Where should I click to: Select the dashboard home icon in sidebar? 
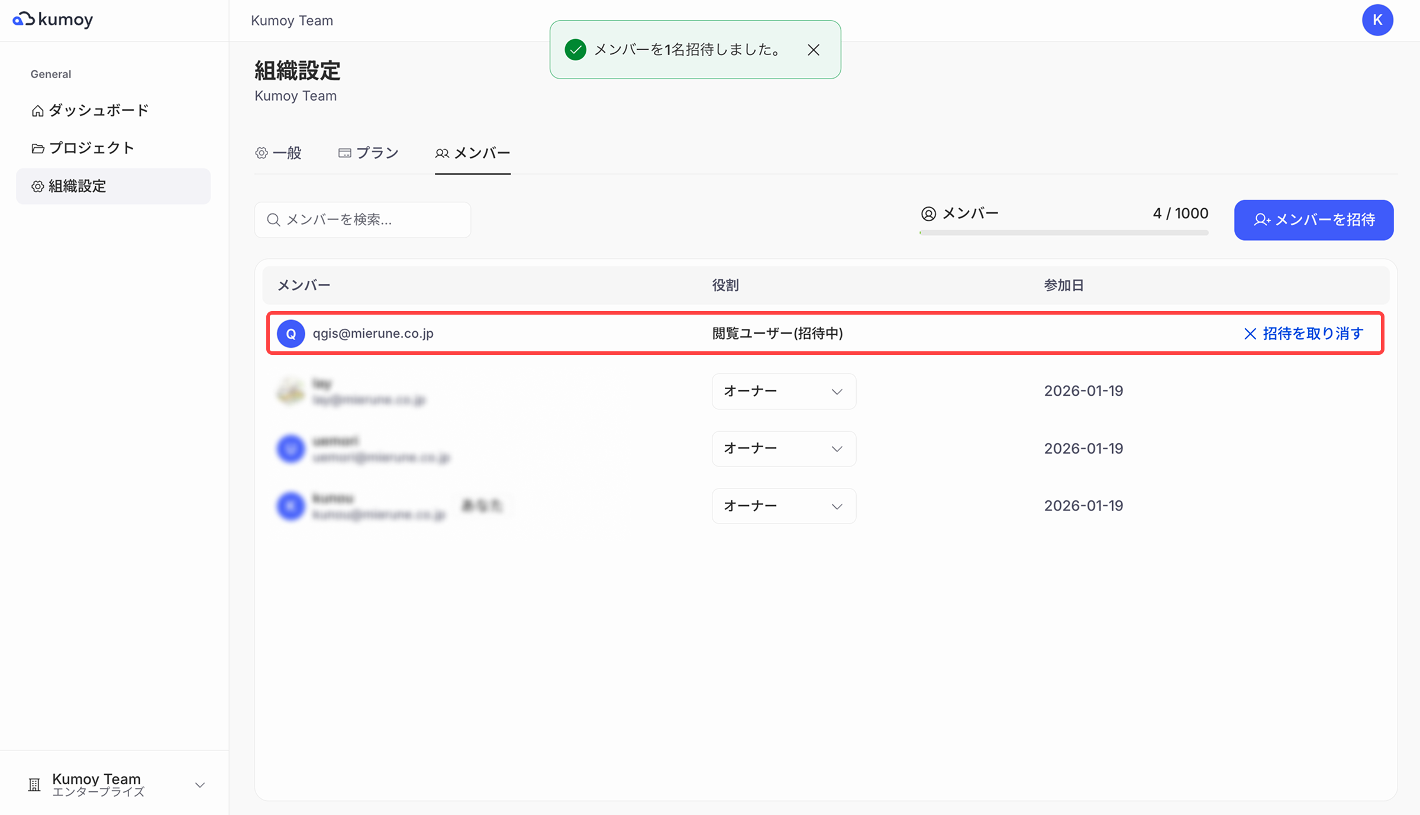tap(37, 110)
